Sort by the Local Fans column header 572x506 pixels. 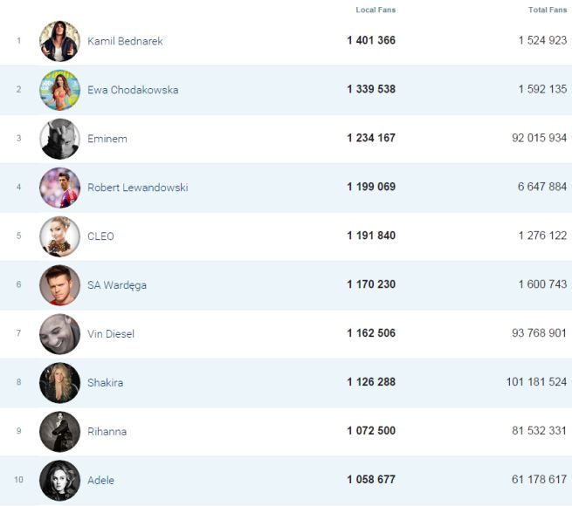point(376,10)
